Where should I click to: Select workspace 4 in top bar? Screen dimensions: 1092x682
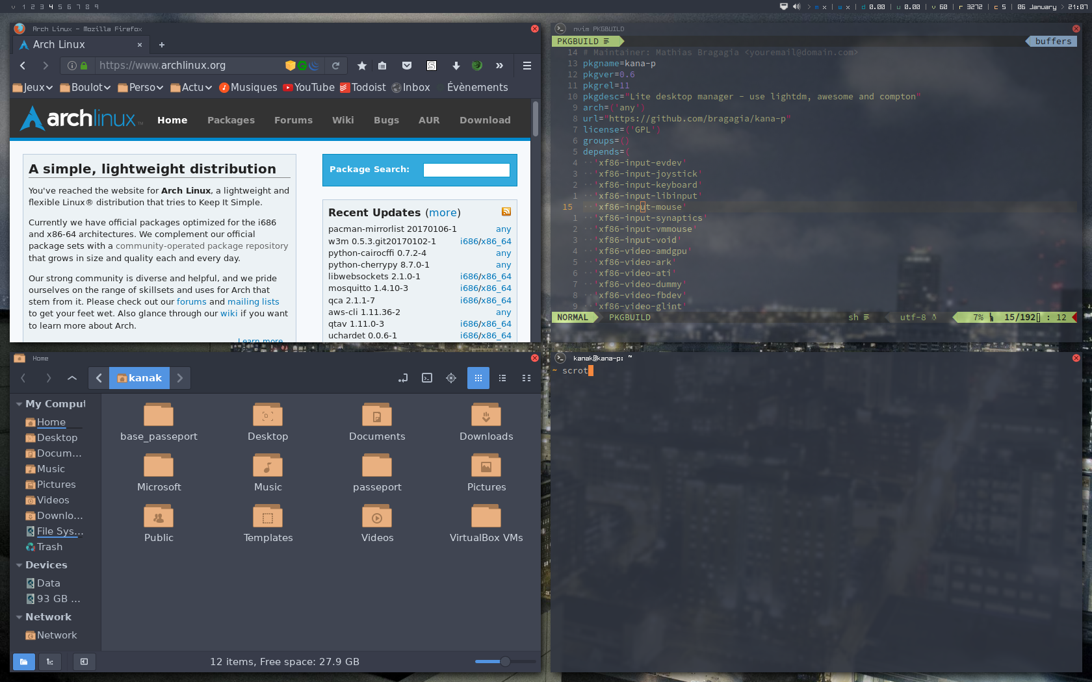(51, 6)
